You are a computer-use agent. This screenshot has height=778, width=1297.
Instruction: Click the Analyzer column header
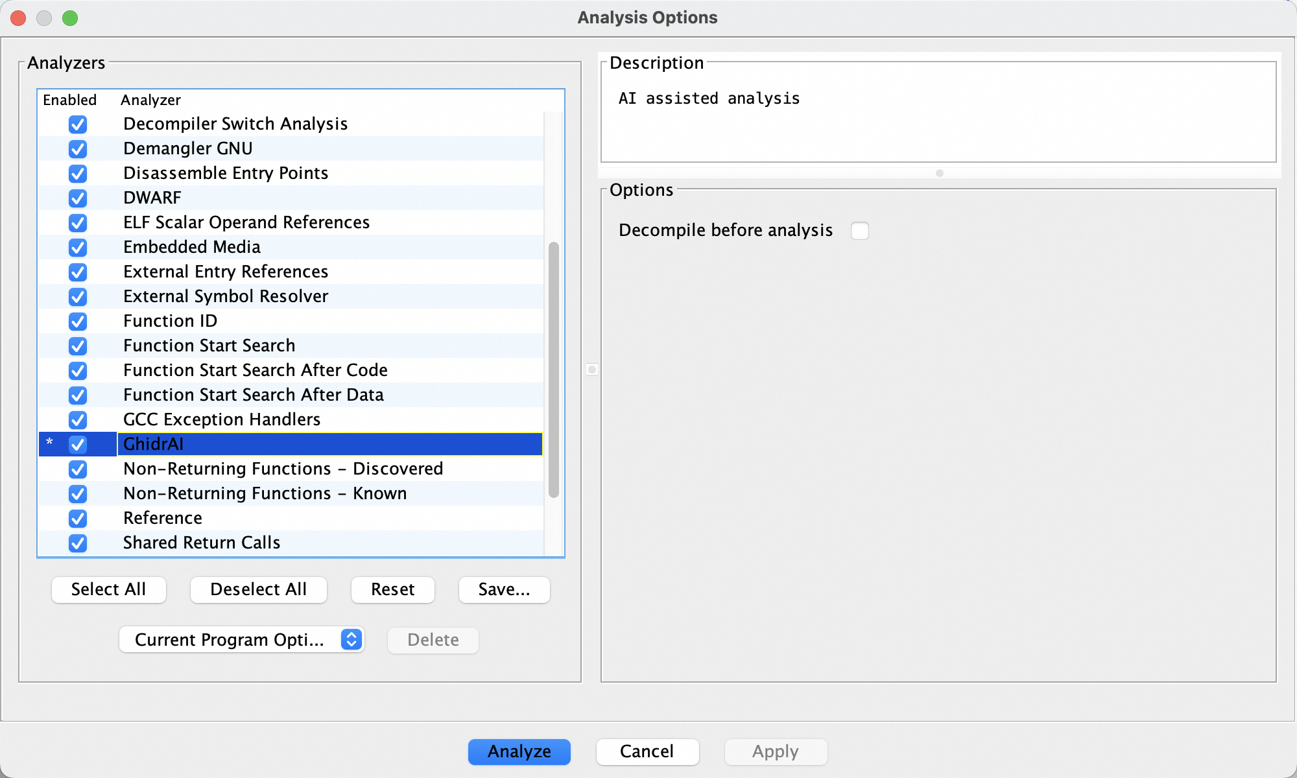(150, 100)
